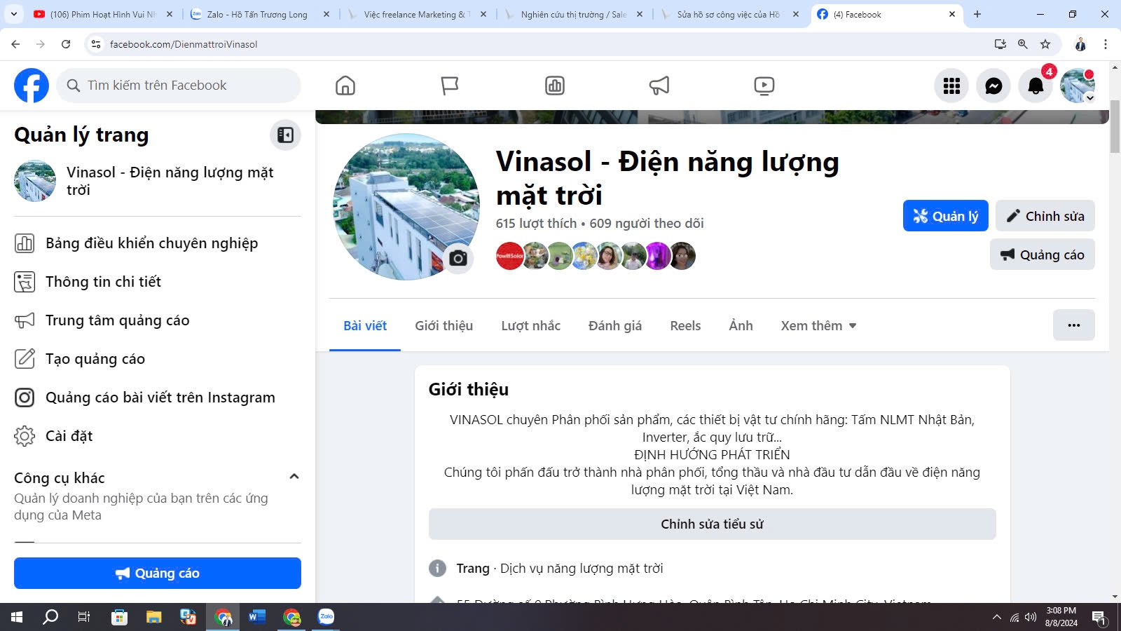
Task: Open Cài đặt in the sidebar
Action: coord(158,436)
